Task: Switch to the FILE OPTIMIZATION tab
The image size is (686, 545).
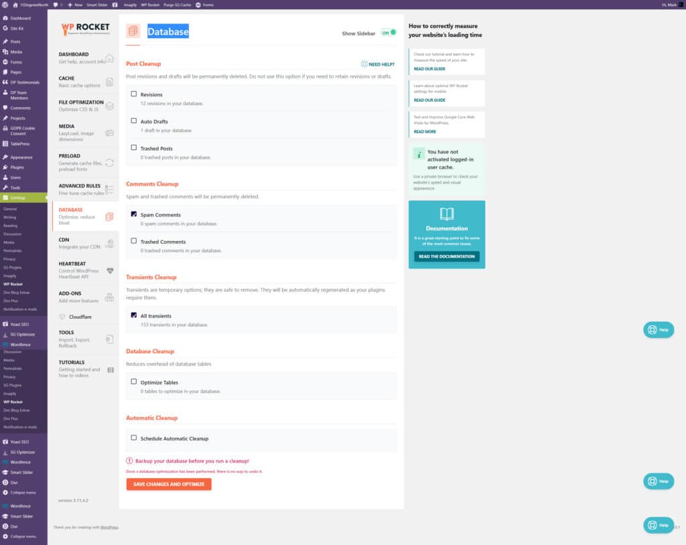Action: click(x=85, y=106)
